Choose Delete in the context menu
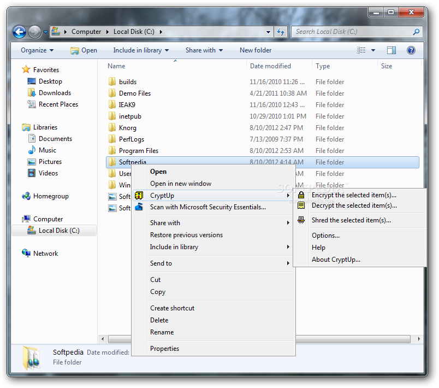Screen dimensions: 439x388 click(x=213, y=320)
